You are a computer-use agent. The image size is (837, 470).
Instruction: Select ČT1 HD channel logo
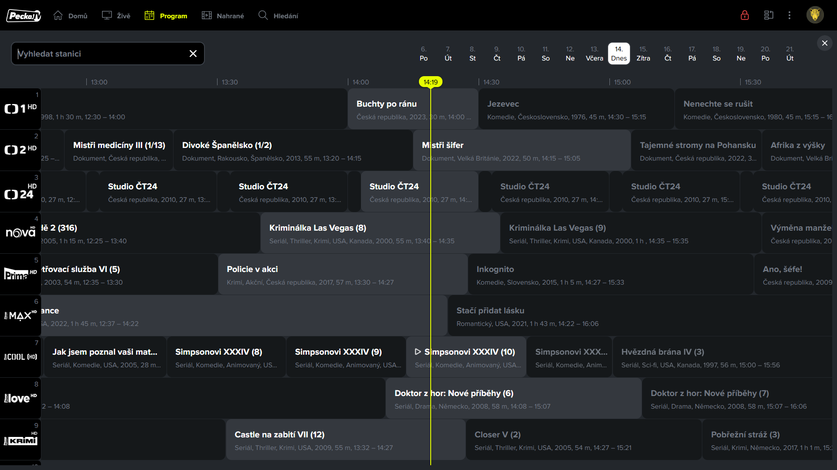[20, 109]
